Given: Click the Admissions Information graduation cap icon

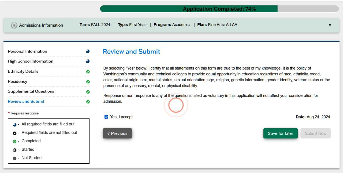Looking at the screenshot, I should point(14,25).
